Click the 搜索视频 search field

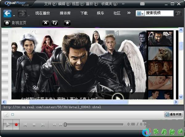click(x=159, y=13)
